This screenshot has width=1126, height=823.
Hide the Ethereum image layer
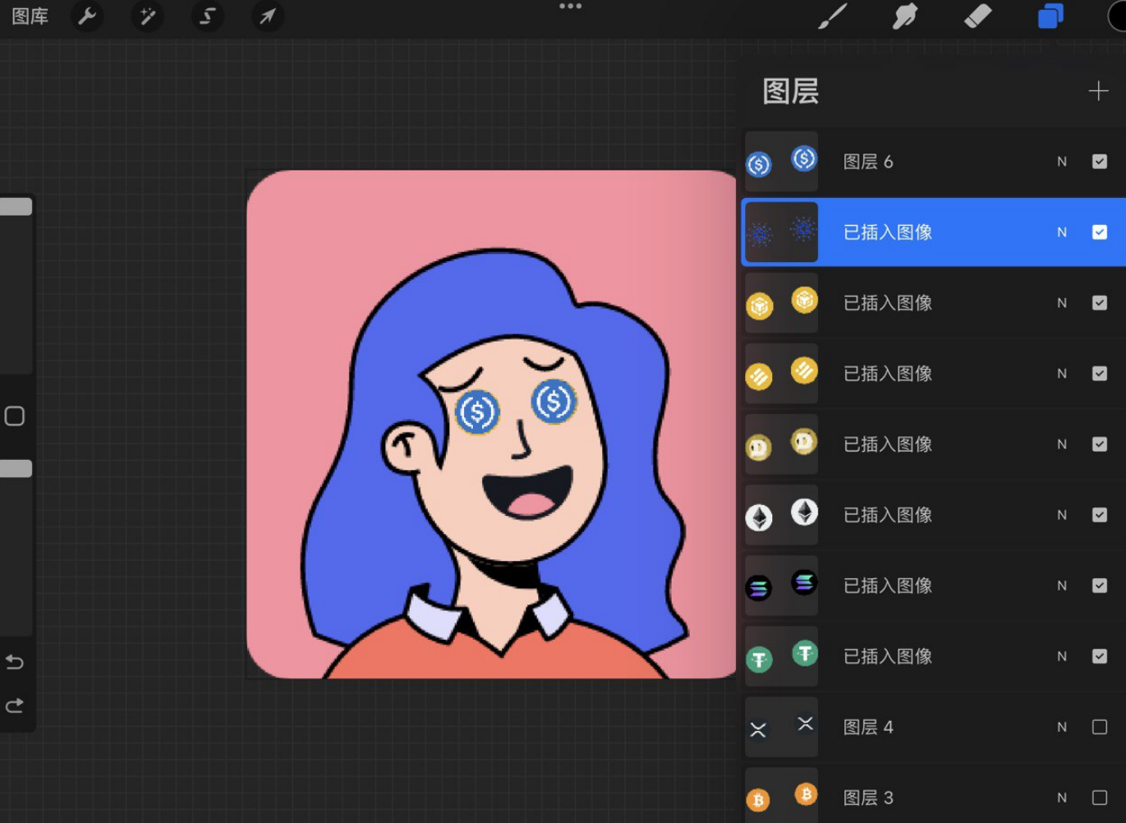1100,515
